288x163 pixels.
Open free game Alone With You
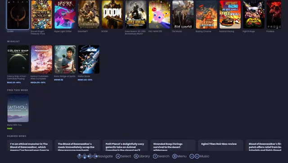click(x=18, y=108)
